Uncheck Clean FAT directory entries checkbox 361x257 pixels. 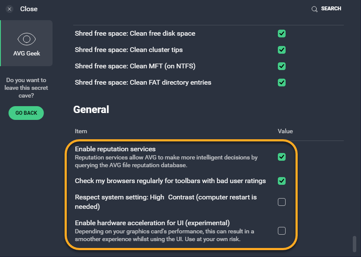(282, 83)
